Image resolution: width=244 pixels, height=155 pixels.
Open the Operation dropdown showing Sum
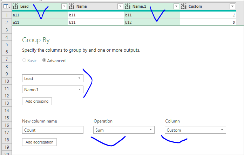[124, 130]
